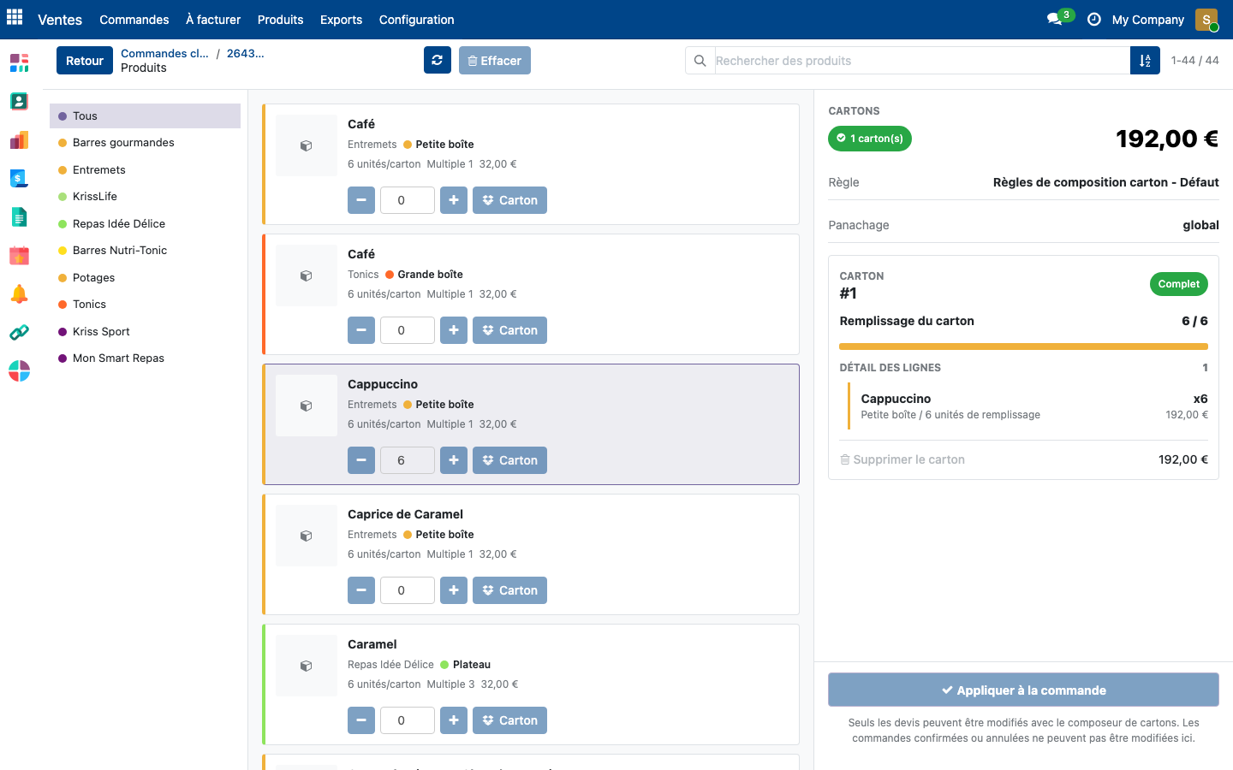Increase Cappuccino quantity with plus button
1233x770 pixels.
click(x=454, y=460)
